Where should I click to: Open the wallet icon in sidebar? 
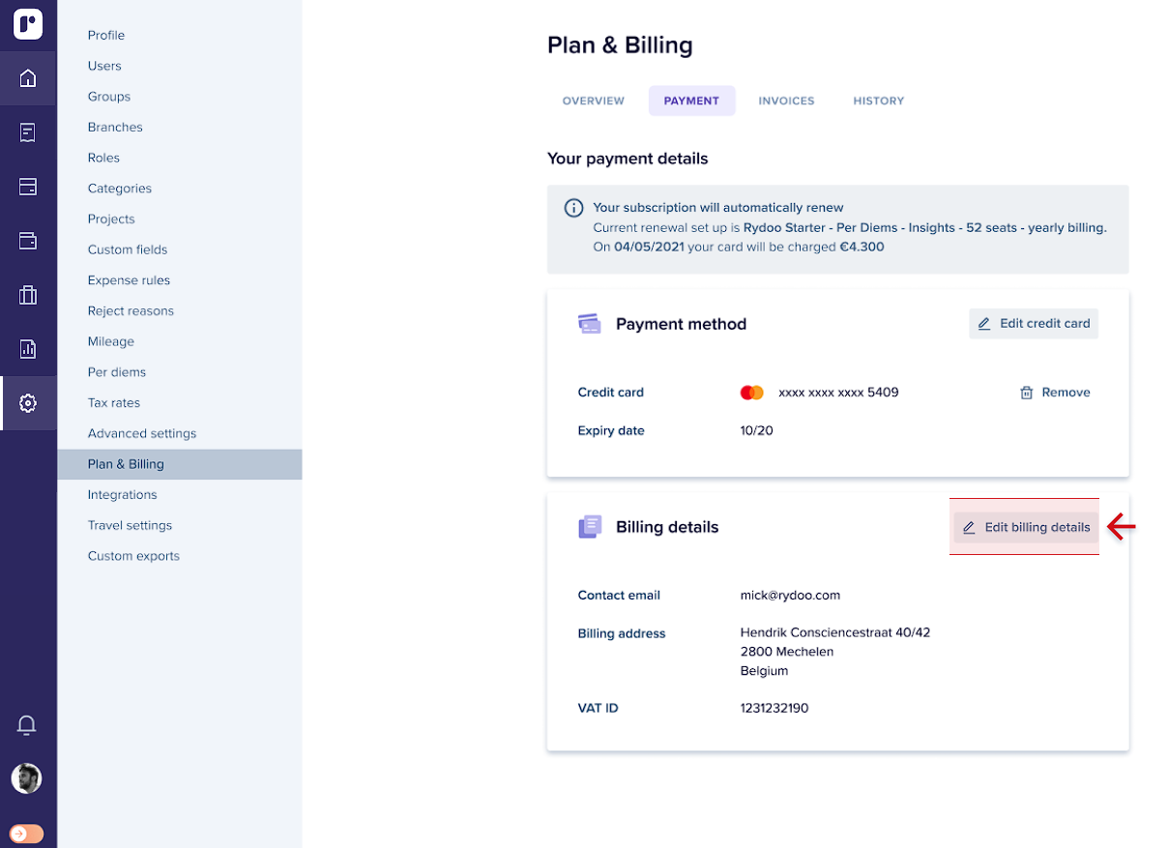click(28, 241)
